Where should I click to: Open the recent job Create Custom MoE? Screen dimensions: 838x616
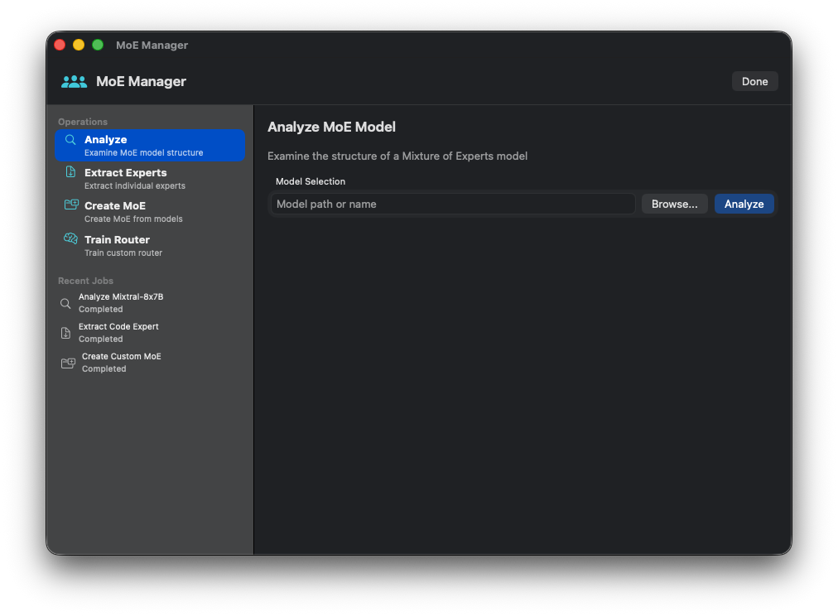122,363
